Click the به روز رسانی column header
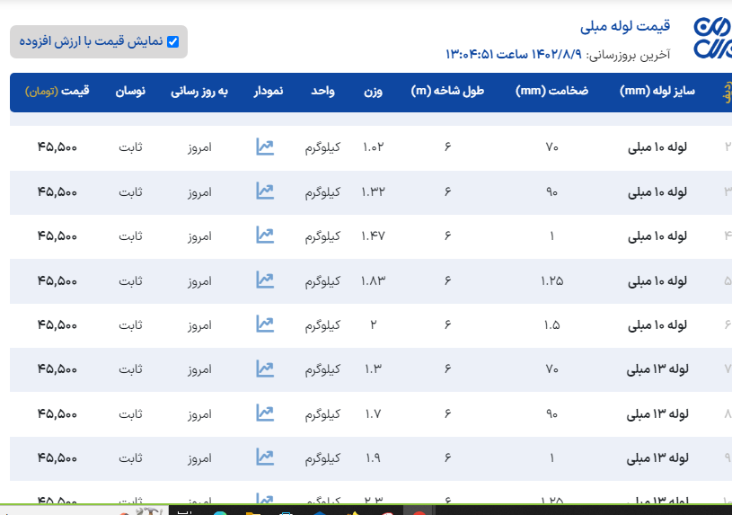Viewport: 732px width, 515px height. click(199, 92)
